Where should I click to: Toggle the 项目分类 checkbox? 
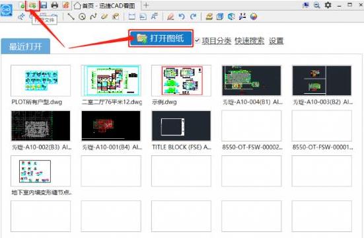(198, 40)
